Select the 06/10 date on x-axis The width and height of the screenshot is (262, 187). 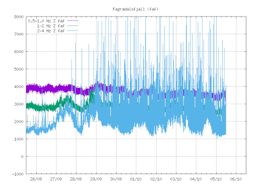tap(236, 179)
